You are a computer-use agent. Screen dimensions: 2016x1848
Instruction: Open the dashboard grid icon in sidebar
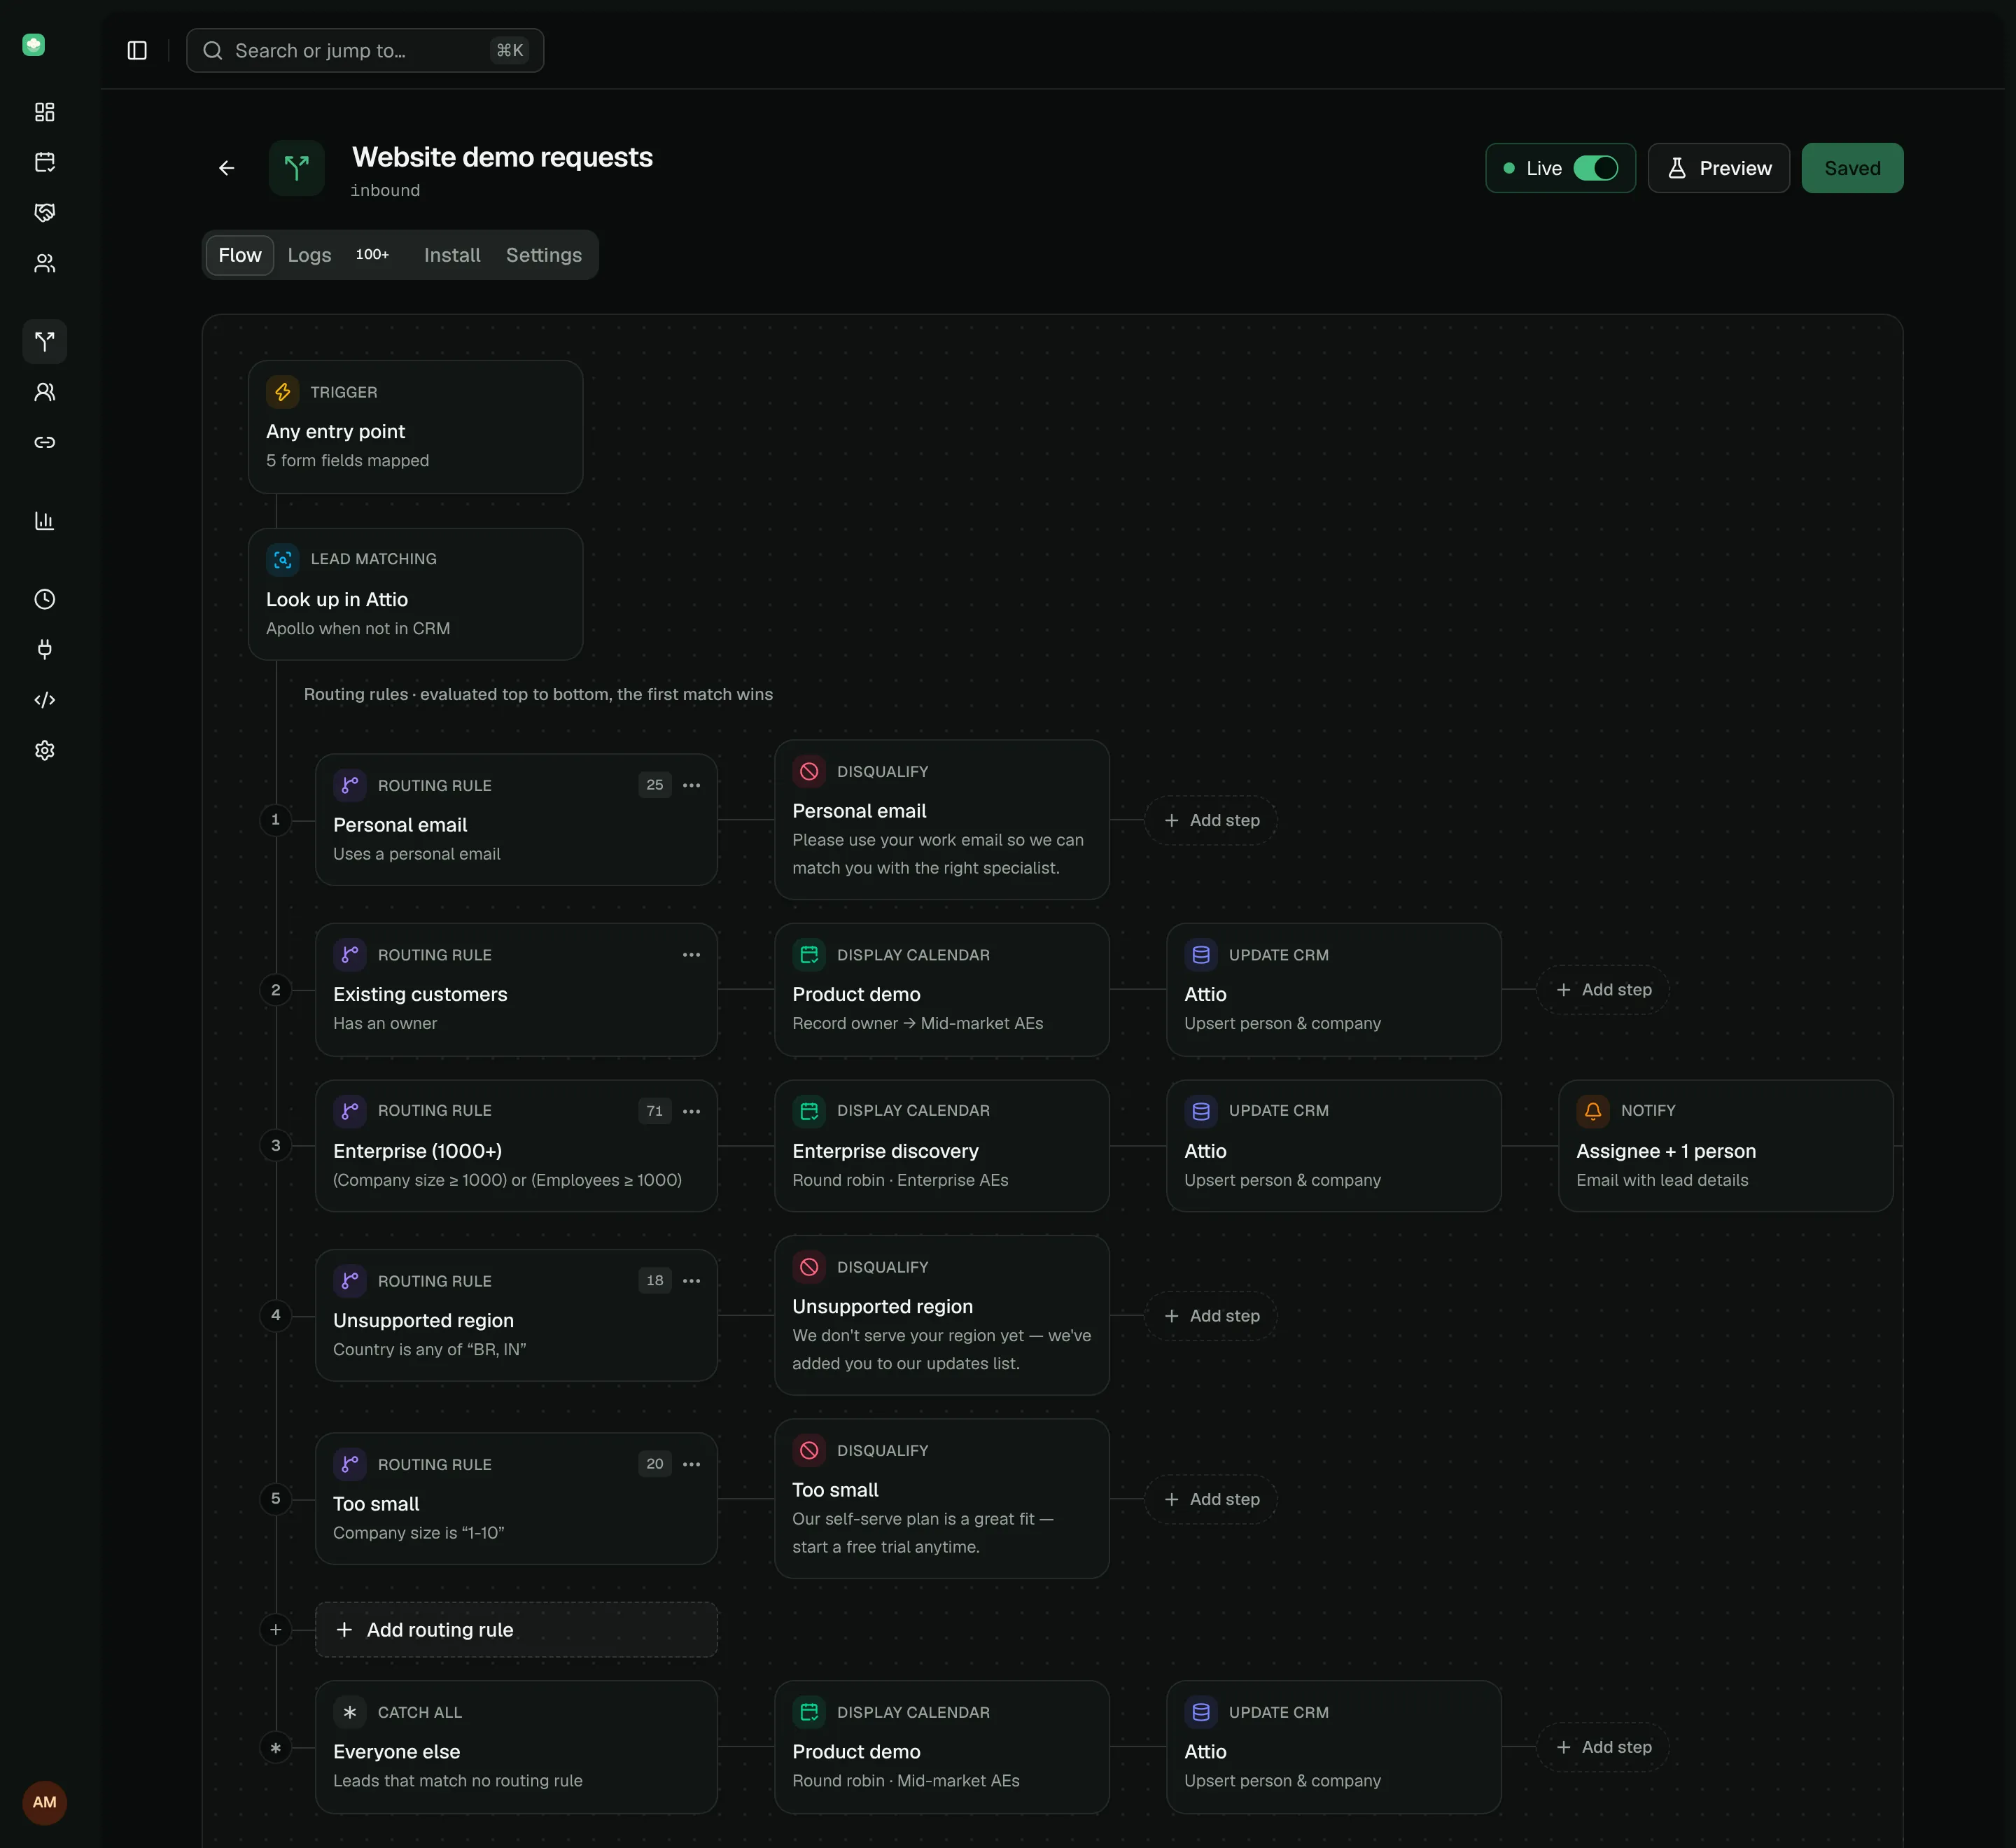[45, 112]
